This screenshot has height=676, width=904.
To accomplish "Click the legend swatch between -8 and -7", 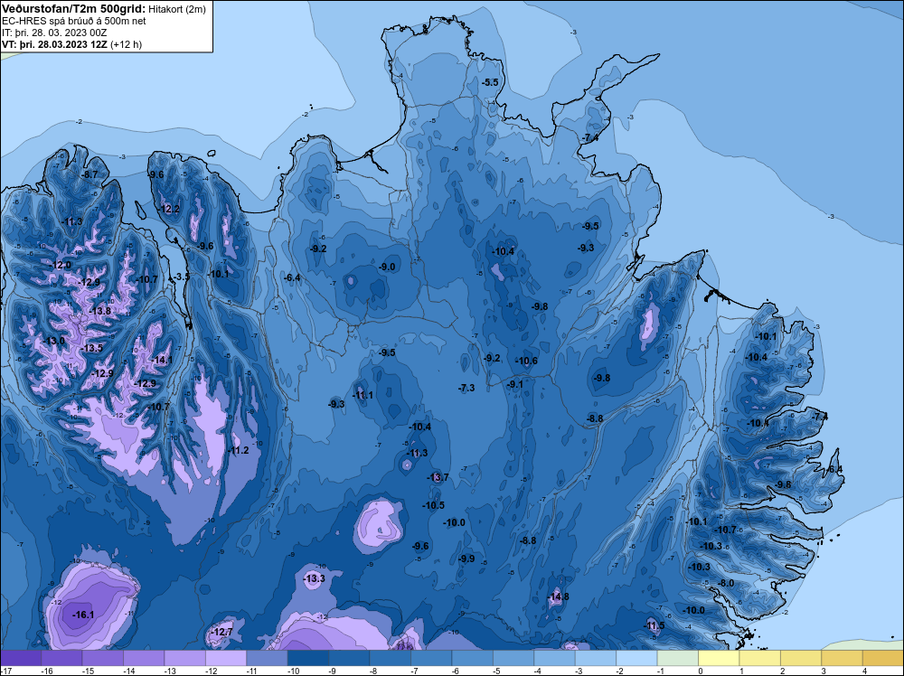I will click(x=391, y=658).
